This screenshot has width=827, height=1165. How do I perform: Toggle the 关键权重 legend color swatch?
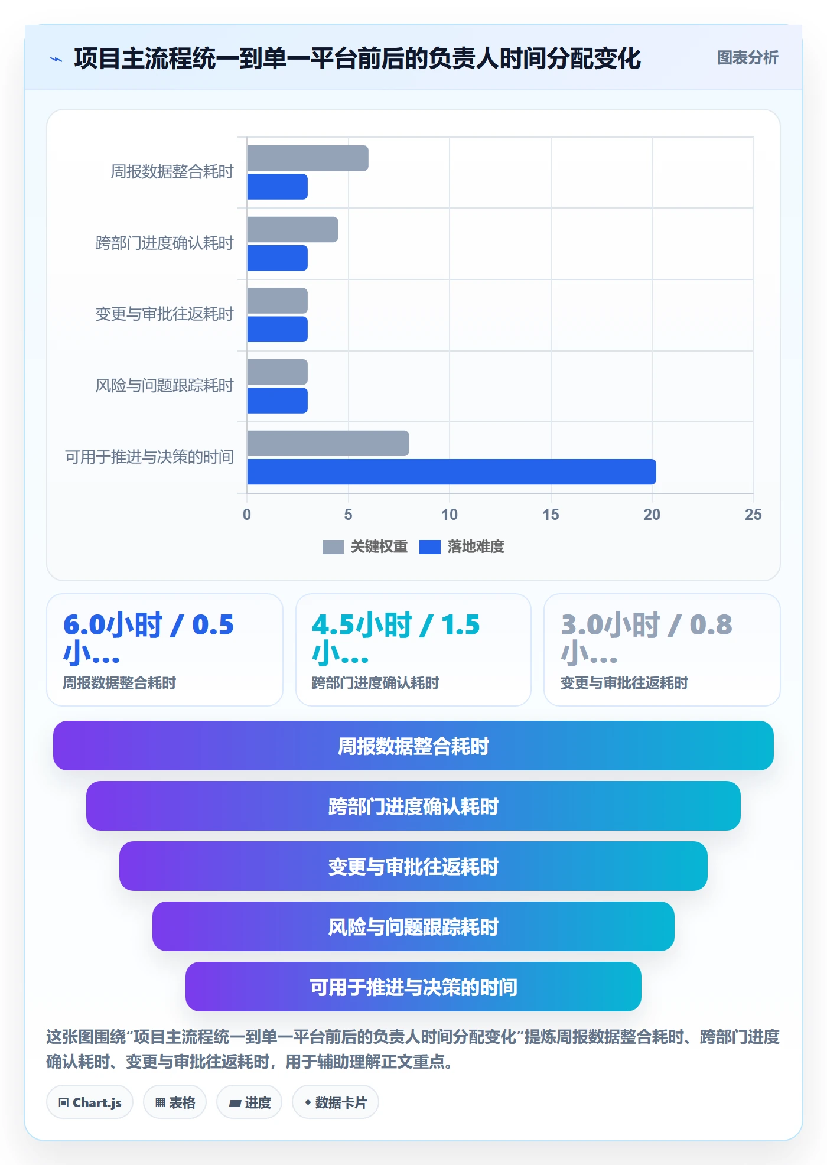coord(333,547)
